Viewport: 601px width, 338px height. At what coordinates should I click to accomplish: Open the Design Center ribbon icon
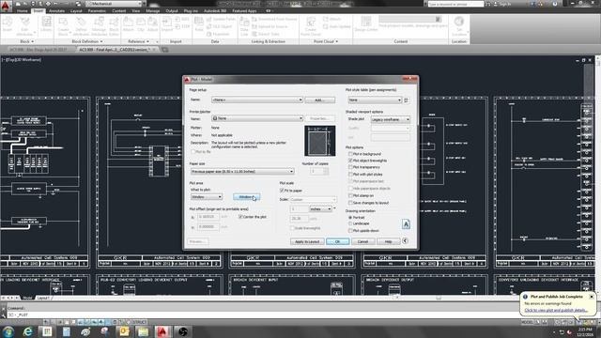point(366,23)
